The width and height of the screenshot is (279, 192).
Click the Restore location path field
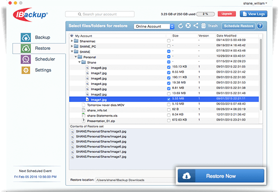point(136,180)
